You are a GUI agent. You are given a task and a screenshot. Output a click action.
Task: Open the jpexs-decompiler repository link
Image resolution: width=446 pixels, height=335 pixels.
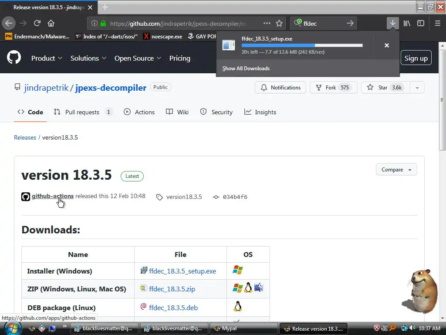tap(111, 88)
